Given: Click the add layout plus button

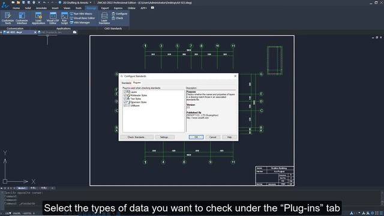Looking at the screenshot, I should (x=52, y=188).
